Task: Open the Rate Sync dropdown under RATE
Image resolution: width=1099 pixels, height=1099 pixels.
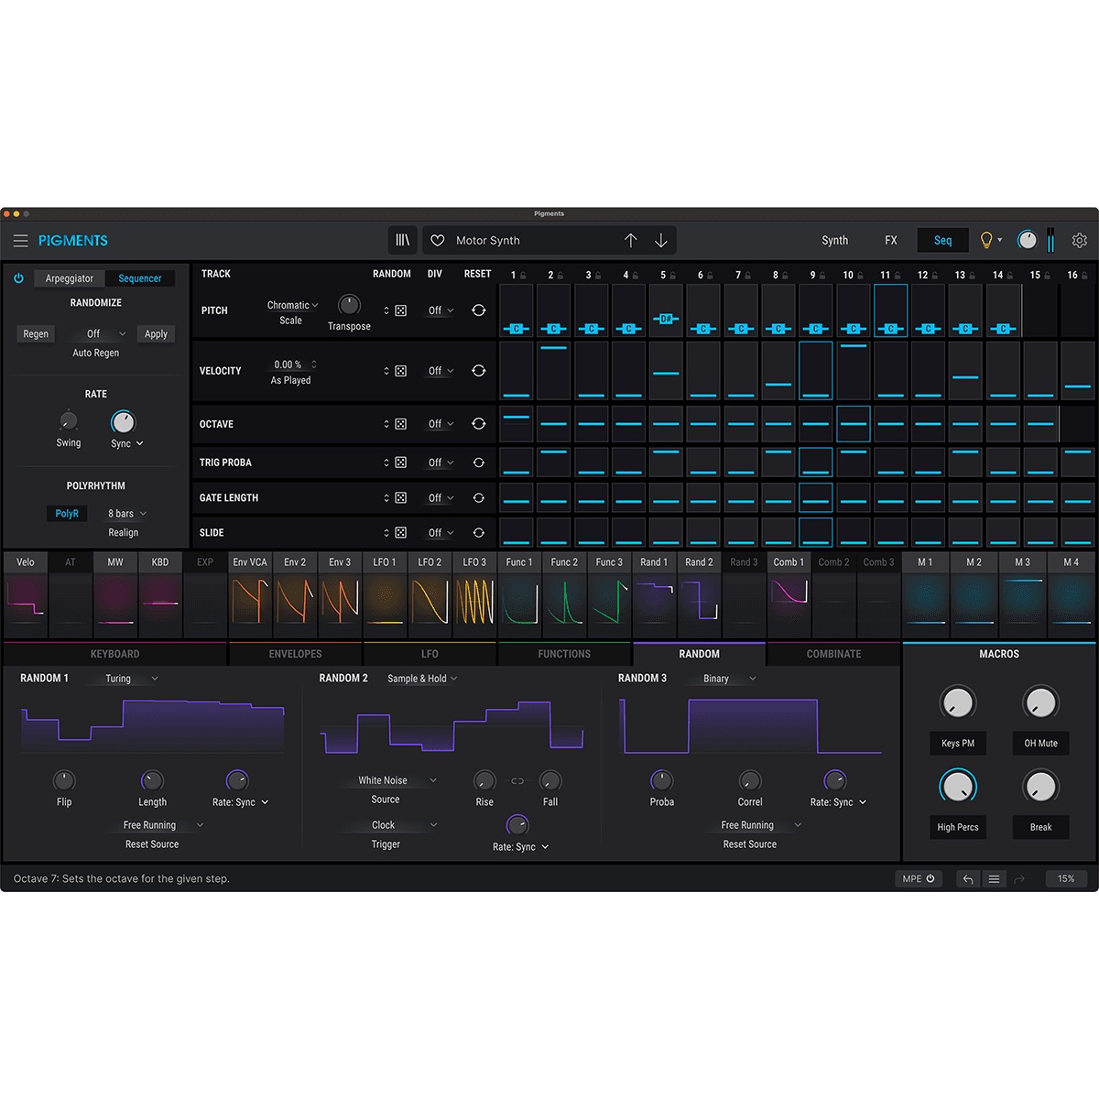Action: (127, 443)
